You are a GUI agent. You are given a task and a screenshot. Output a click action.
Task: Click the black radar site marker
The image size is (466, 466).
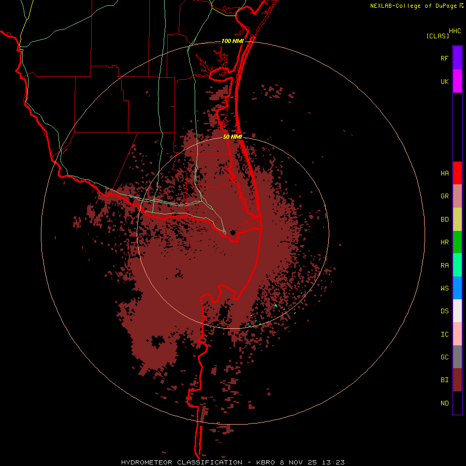tap(233, 232)
